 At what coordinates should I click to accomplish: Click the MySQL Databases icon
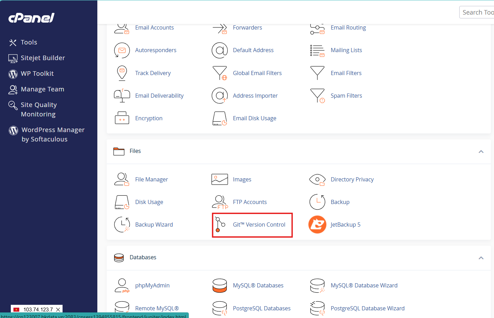(220, 286)
